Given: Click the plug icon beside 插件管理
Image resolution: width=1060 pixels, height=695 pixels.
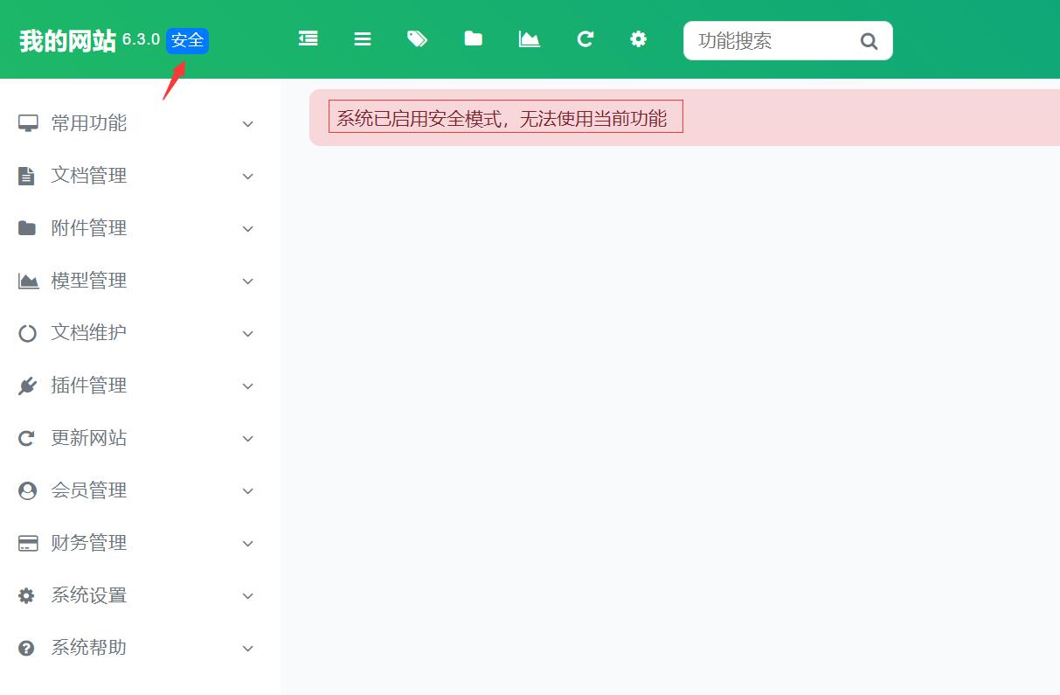Looking at the screenshot, I should pyautogui.click(x=27, y=386).
